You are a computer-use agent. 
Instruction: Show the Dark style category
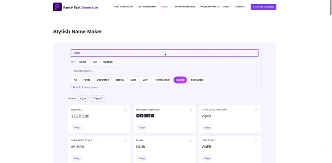pyautogui.click(x=145, y=80)
